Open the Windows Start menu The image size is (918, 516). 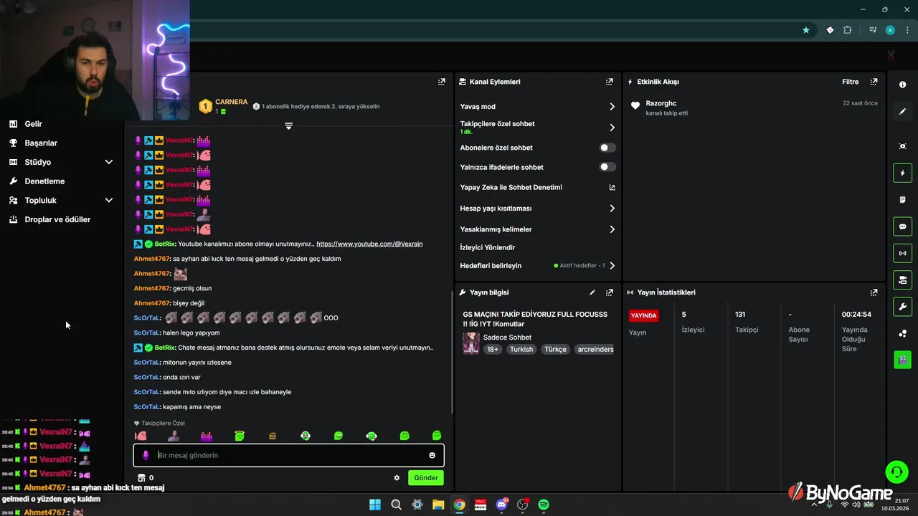coord(375,505)
